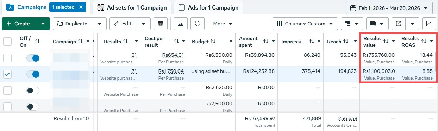
Task: Clear the 1 selected filter
Action: coord(81,7)
